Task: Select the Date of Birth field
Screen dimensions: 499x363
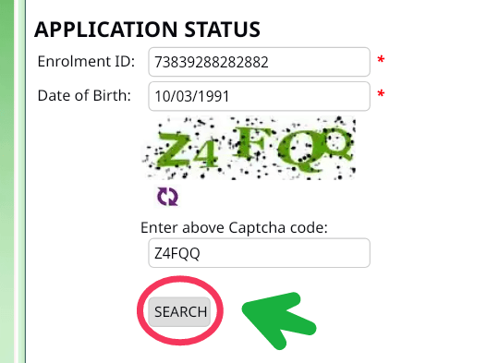Action: tap(259, 96)
